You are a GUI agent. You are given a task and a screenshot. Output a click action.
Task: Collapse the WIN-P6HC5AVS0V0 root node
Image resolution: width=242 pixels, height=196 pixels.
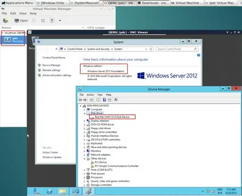pyautogui.click(x=80, y=106)
